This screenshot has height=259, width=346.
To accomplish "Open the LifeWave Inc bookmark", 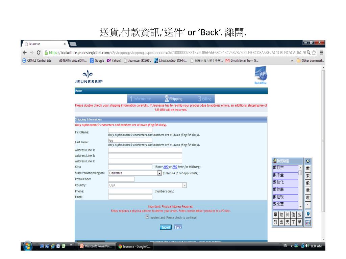I will coord(170,61).
